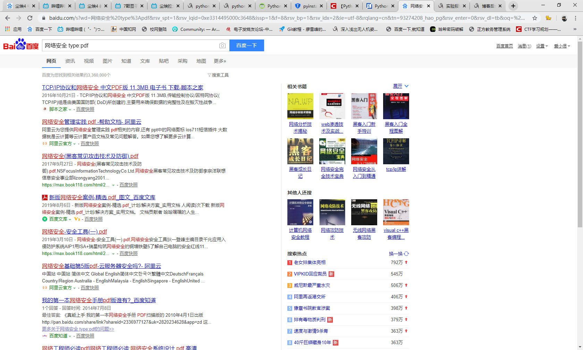Viewport: 583px width, 350px height.
Task: Switch to the 文库 search tab
Action: pos(145,61)
